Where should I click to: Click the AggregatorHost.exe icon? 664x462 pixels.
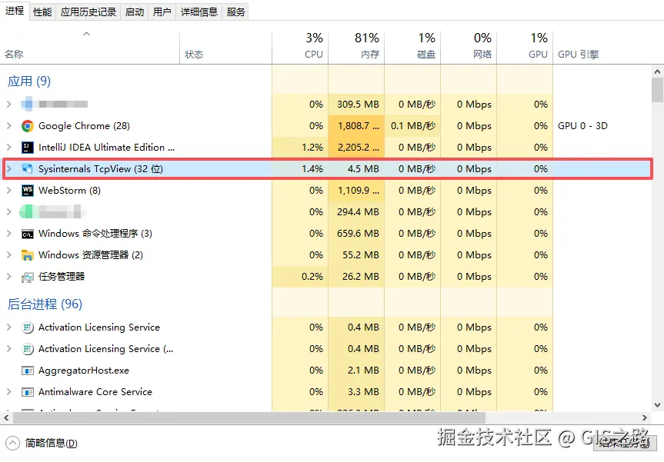point(28,371)
